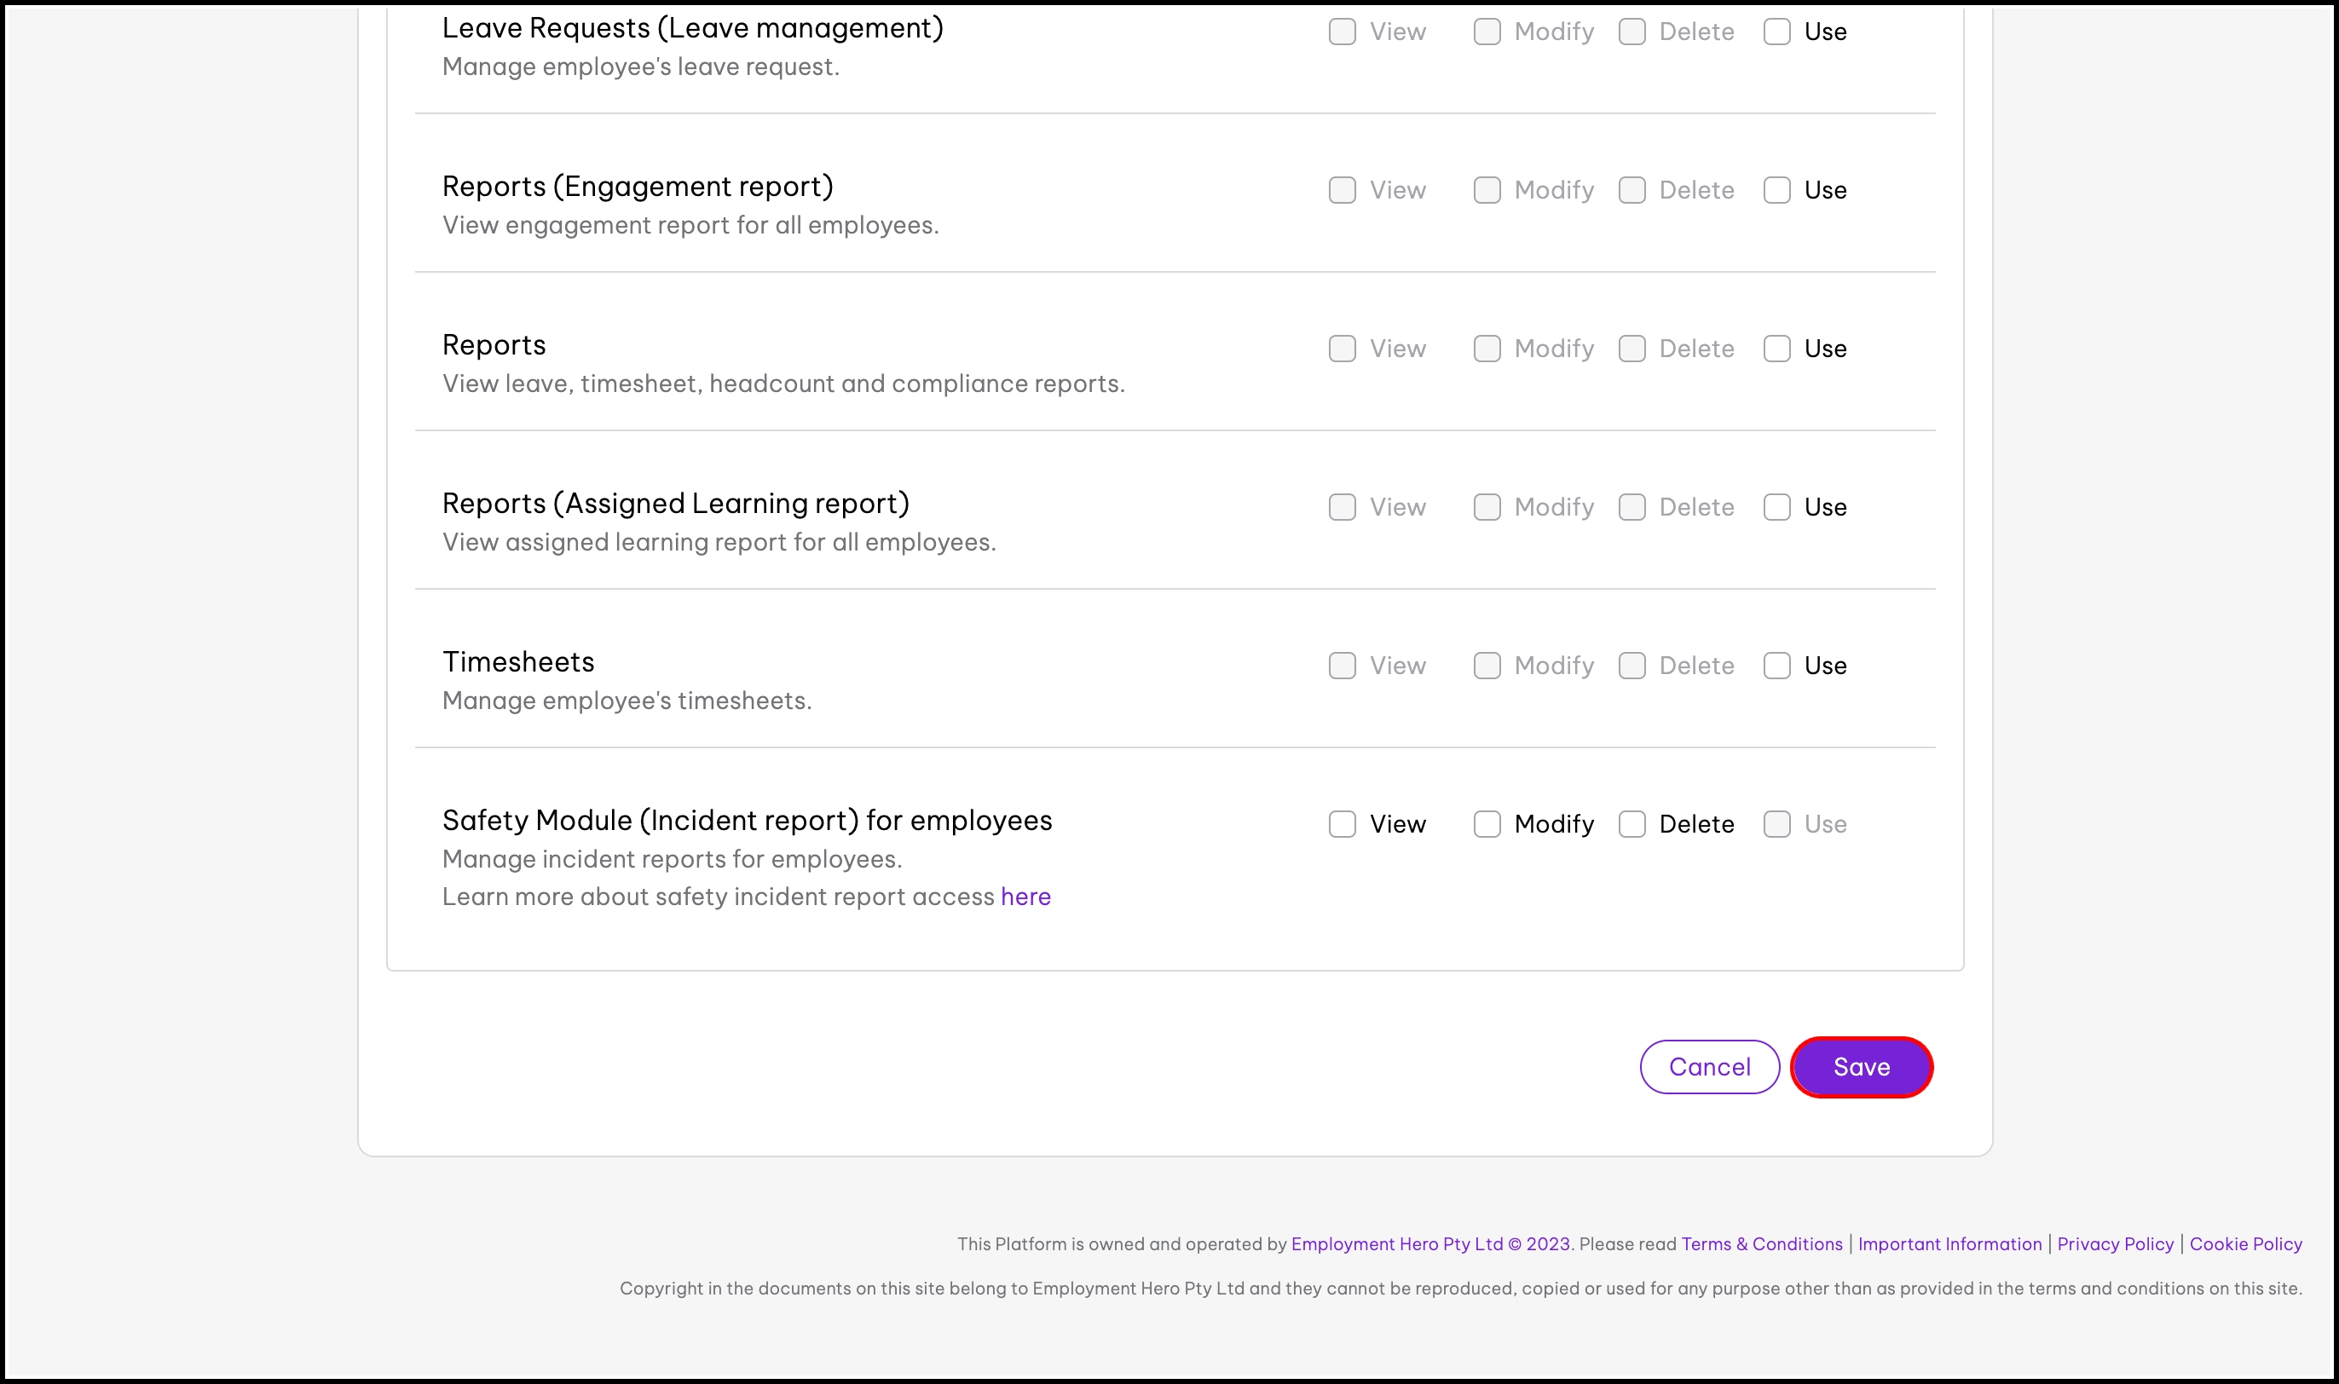This screenshot has width=2339, height=1384.
Task: Open Important Information footer link
Action: [x=1949, y=1244]
